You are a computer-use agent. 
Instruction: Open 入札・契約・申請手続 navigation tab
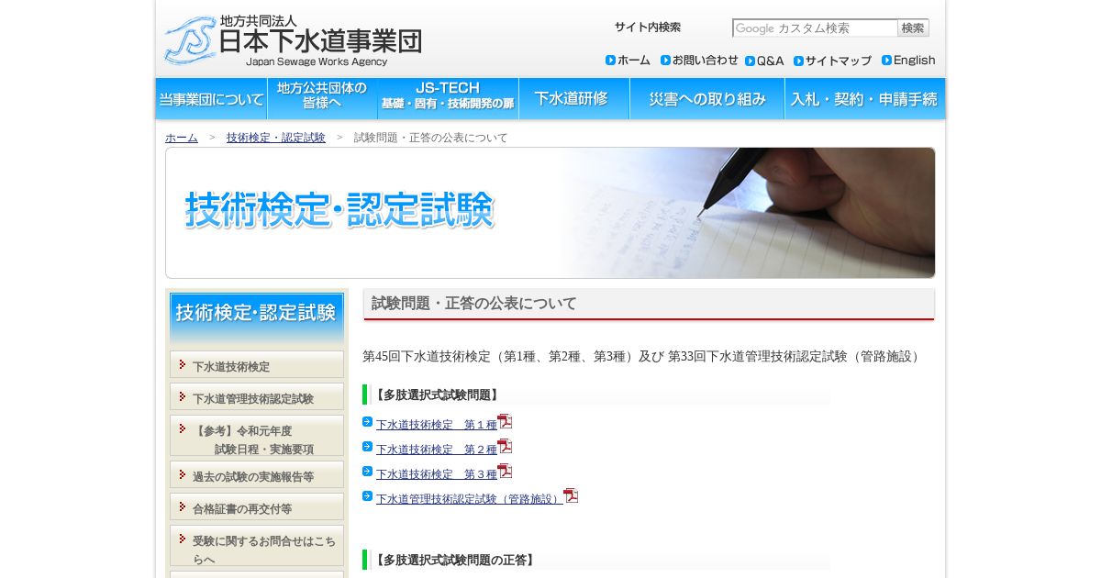865,98
